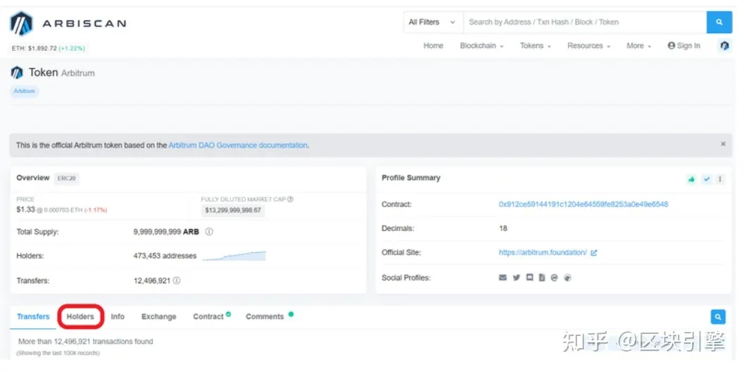Click the document whitepaper social profile icon

pyautogui.click(x=542, y=278)
